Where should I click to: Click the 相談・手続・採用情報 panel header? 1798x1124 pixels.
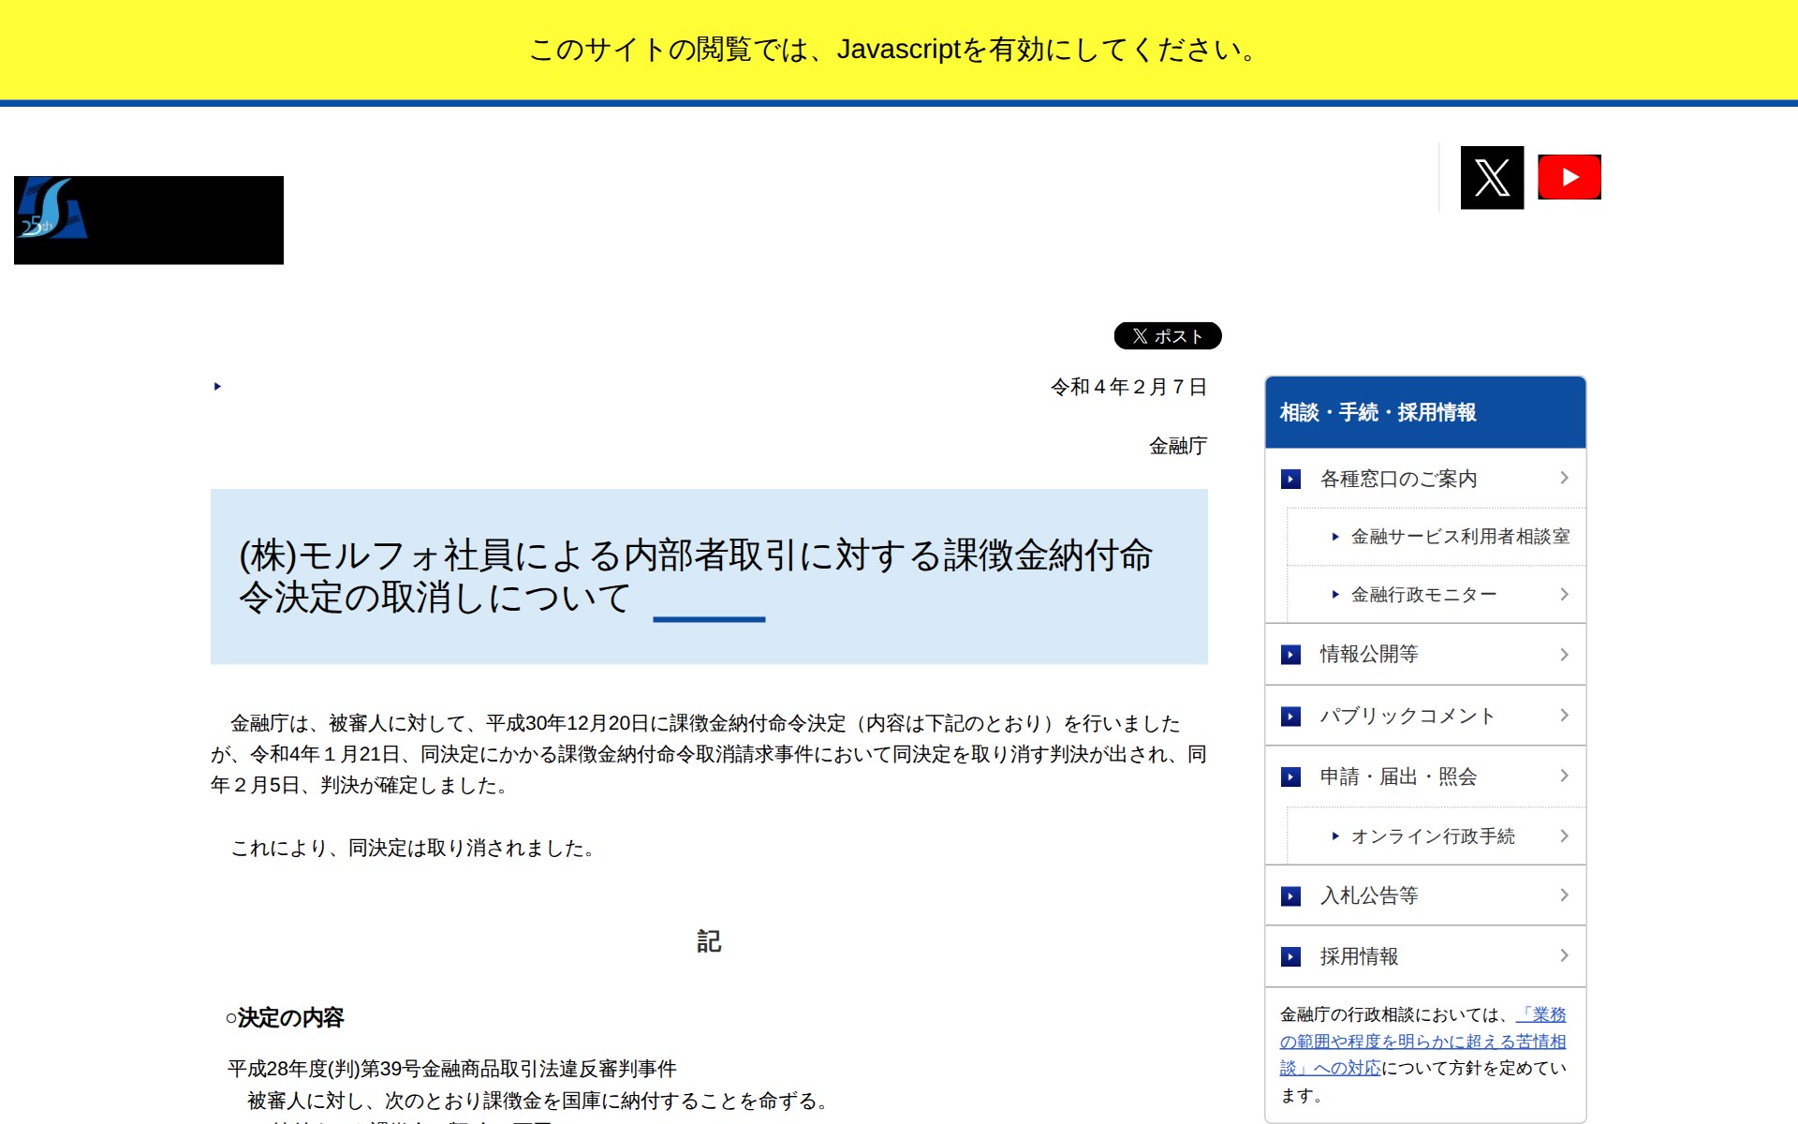click(x=1377, y=412)
